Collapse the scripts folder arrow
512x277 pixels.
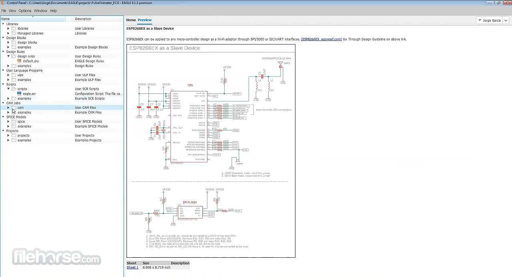click(x=8, y=89)
